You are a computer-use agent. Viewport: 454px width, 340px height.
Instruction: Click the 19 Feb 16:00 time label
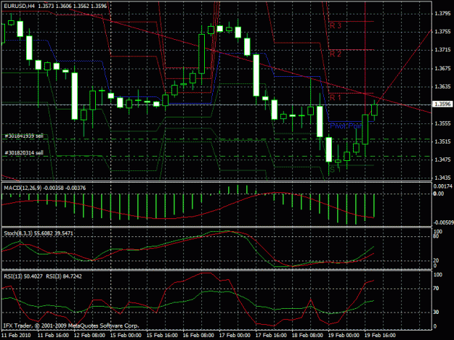(380, 335)
